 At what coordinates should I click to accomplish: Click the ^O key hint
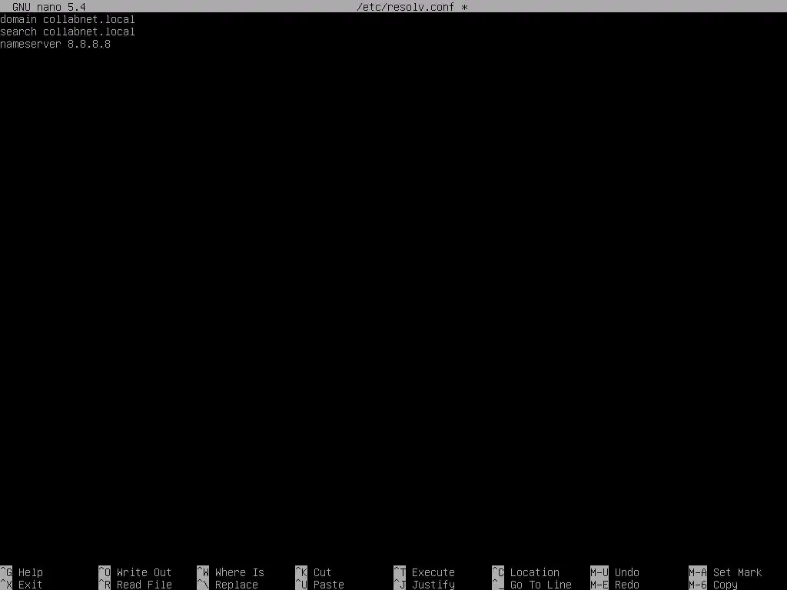105,572
